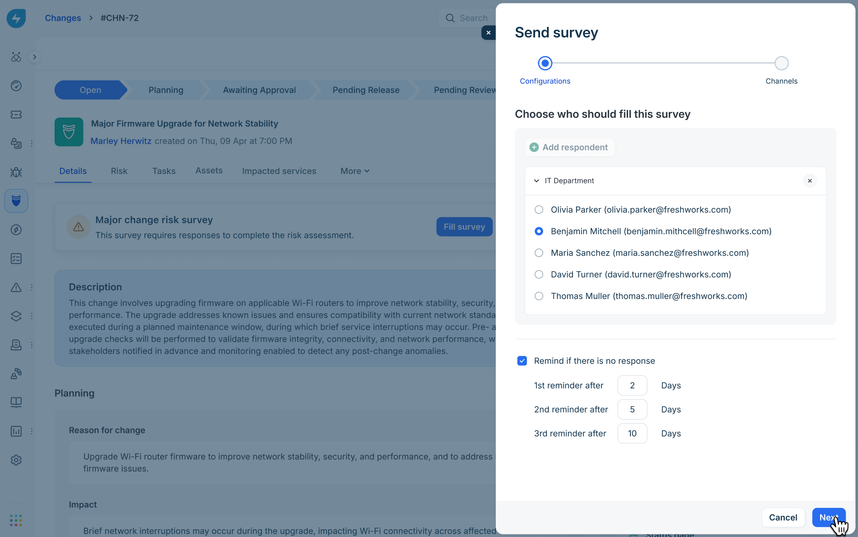
Task: Edit 1st reminder days field
Action: [x=632, y=386]
